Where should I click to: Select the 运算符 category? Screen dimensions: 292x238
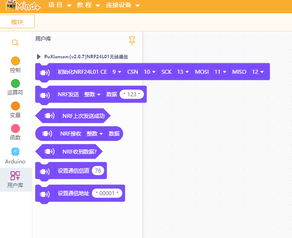tap(15, 87)
